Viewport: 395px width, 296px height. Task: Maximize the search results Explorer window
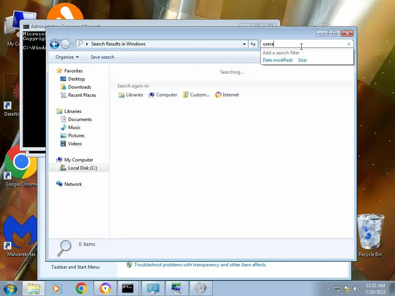tap(334, 34)
